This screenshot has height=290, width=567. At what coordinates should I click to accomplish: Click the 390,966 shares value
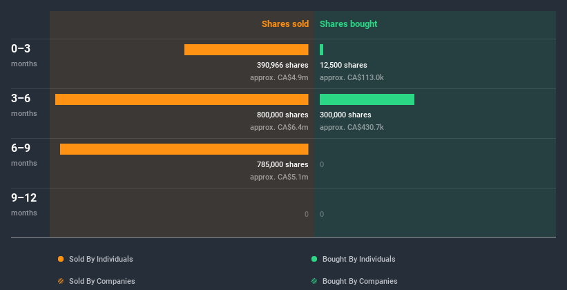tap(282, 65)
